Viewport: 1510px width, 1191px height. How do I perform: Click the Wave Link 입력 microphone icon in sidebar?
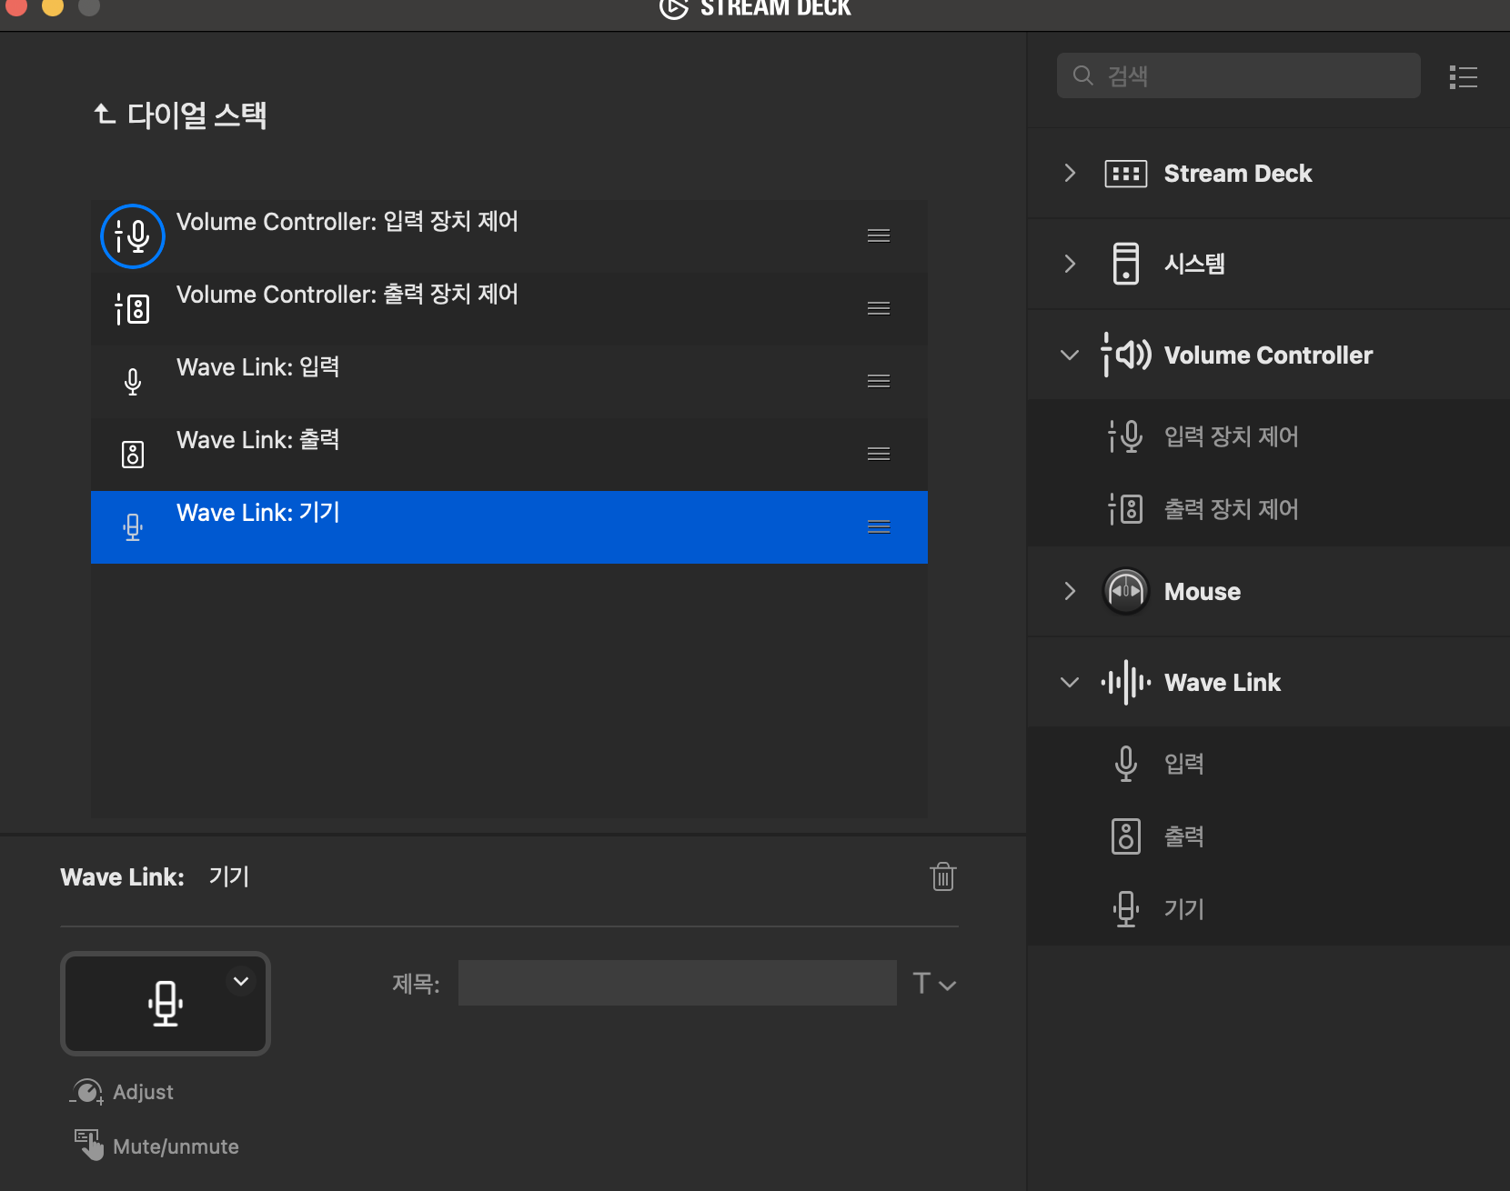[1126, 764]
